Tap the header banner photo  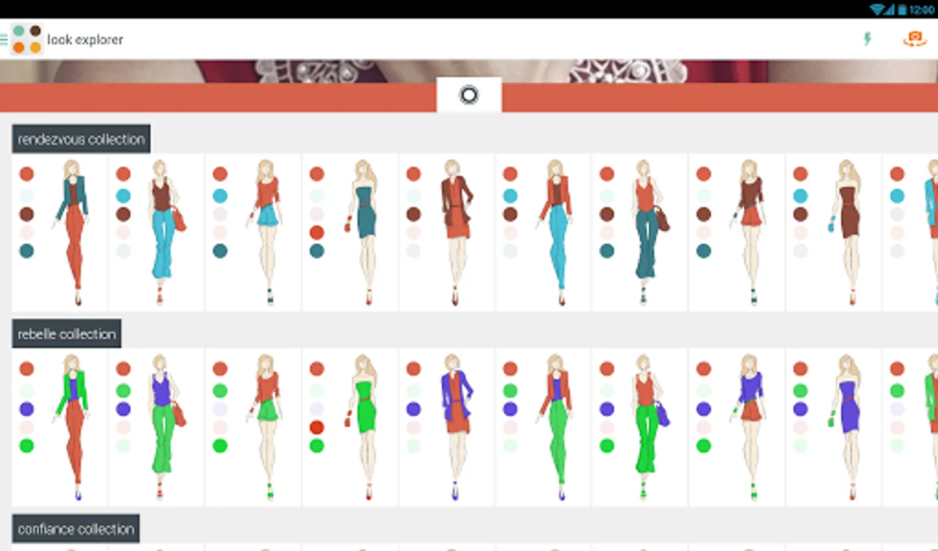pyautogui.click(x=469, y=71)
